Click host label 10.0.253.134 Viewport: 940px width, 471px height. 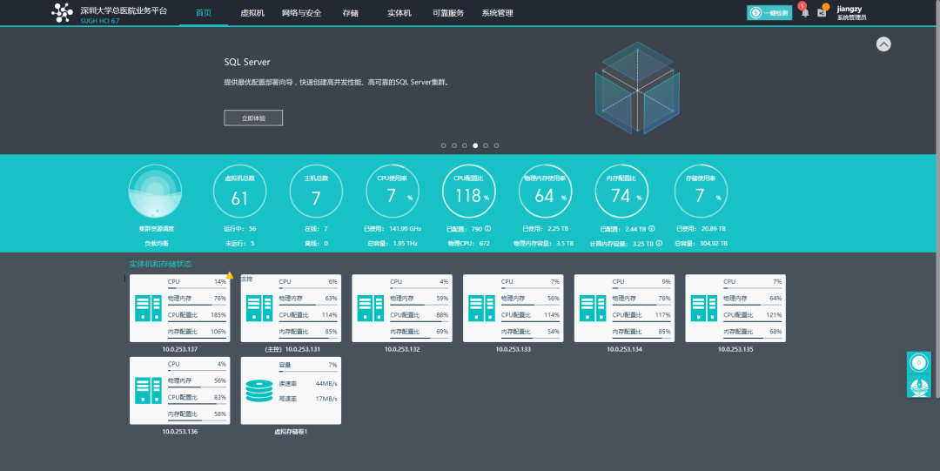click(x=624, y=349)
